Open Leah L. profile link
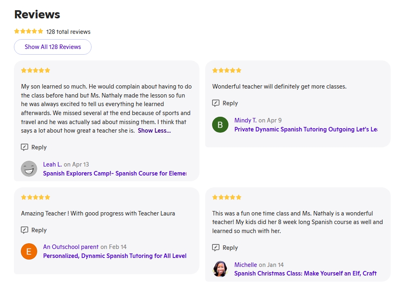This screenshot has height=291, width=396. pos(52,164)
